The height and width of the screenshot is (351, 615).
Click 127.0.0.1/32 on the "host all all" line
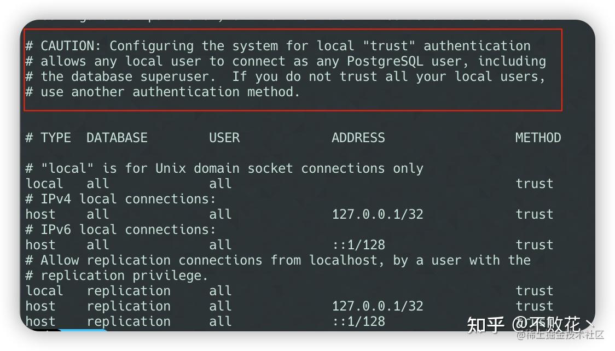tap(378, 214)
